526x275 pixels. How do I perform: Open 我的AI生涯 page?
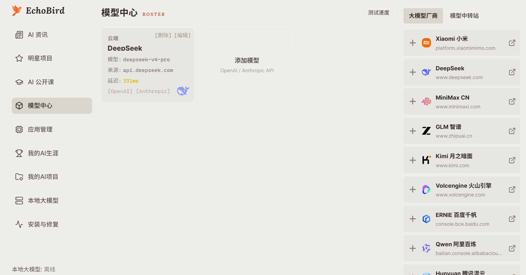[x=52, y=153]
